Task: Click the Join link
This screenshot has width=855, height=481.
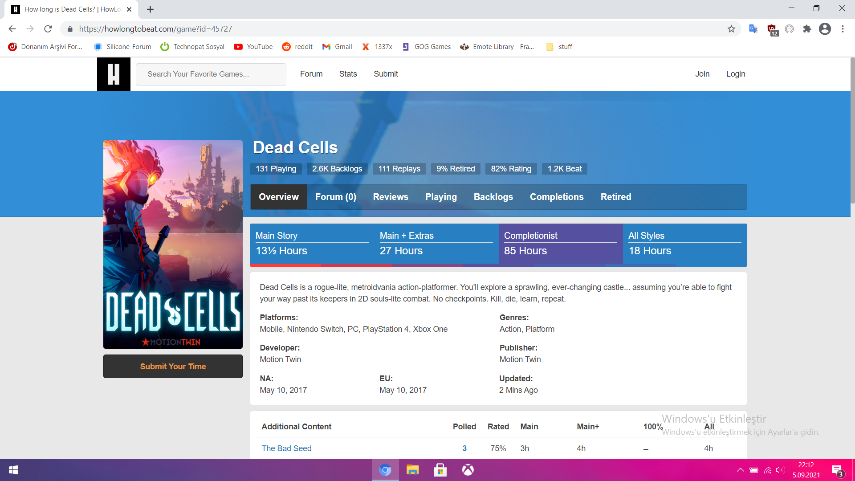Action: click(x=702, y=74)
